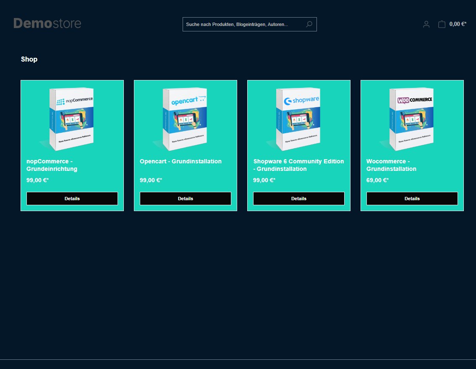
Task: Click the Opencart - Grundinstallation title
Action: (180, 161)
